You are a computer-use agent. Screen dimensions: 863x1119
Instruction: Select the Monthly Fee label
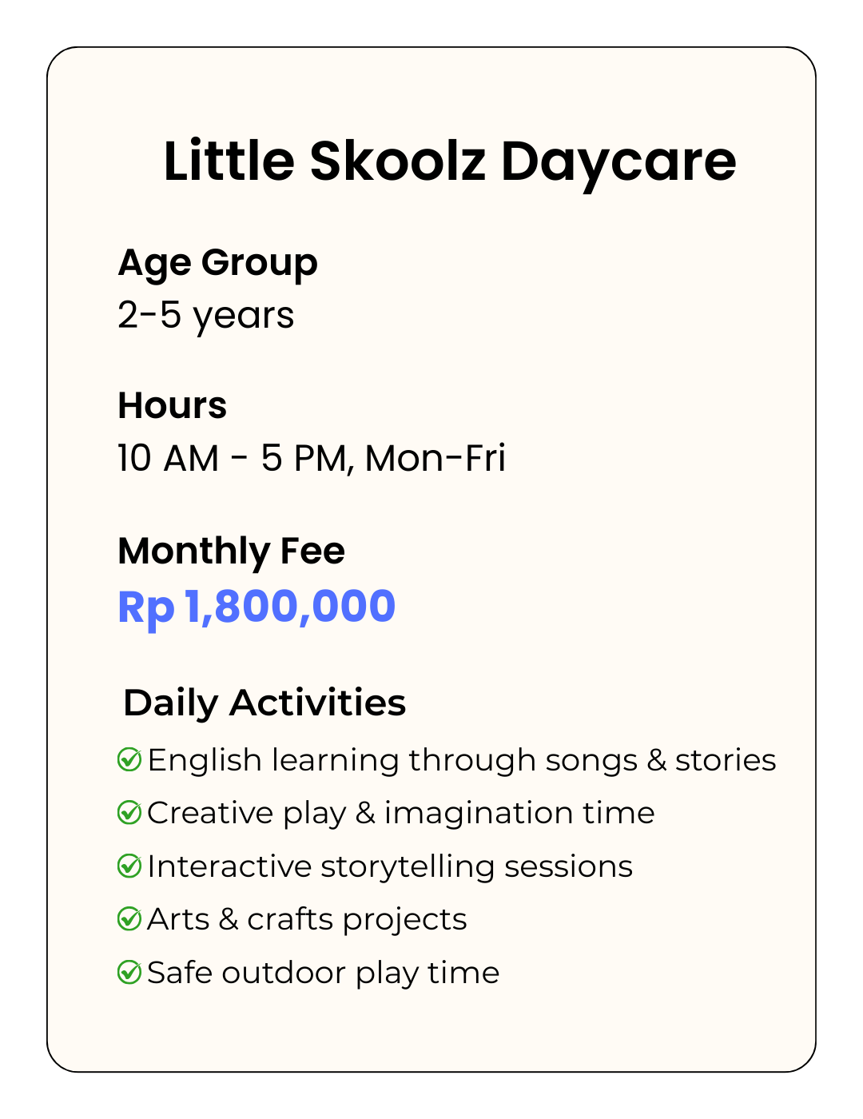tap(231, 551)
